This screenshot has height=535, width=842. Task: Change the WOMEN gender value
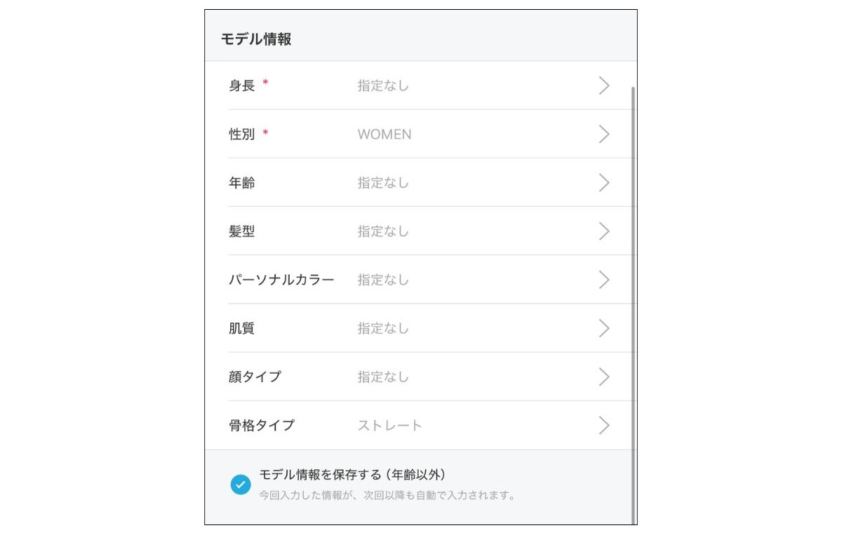click(385, 135)
